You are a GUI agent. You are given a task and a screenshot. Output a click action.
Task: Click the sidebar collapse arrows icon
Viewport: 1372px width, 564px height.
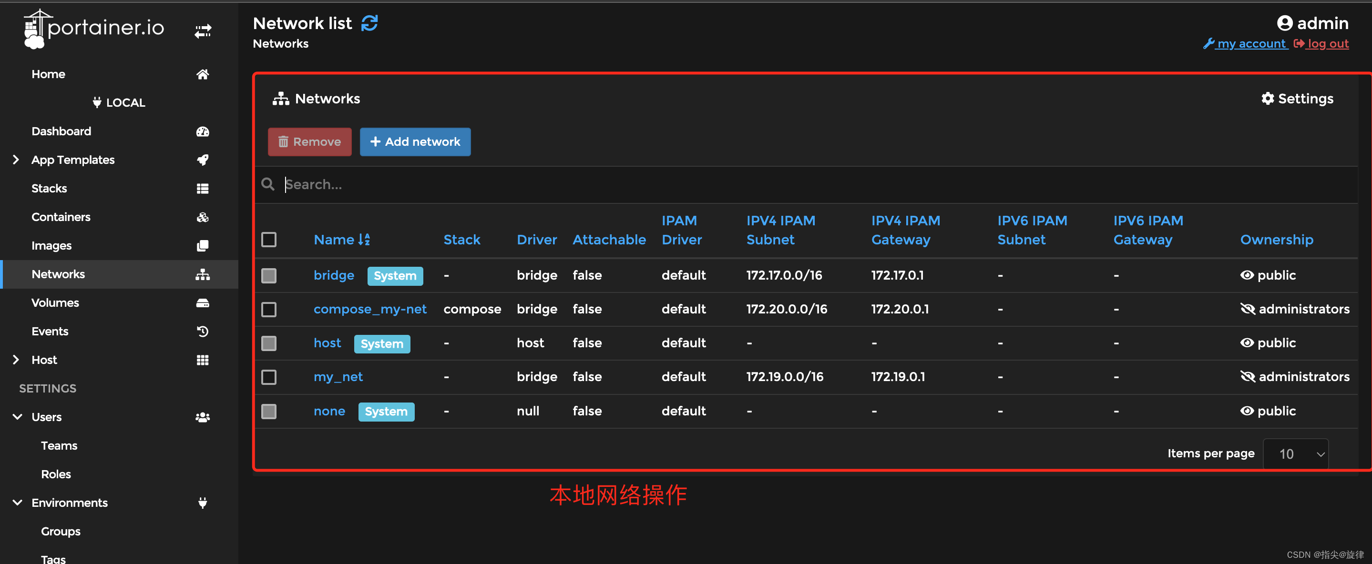[x=203, y=31]
